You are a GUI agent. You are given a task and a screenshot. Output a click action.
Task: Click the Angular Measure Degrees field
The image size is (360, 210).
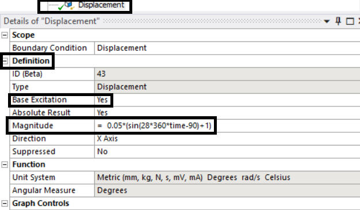point(227,190)
